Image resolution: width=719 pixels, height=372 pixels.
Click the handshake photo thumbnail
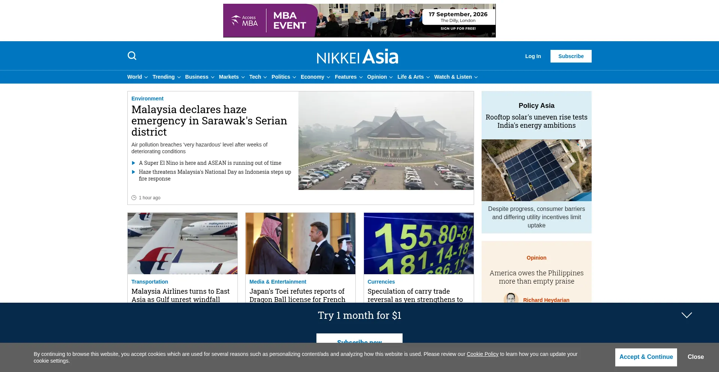tap(300, 244)
